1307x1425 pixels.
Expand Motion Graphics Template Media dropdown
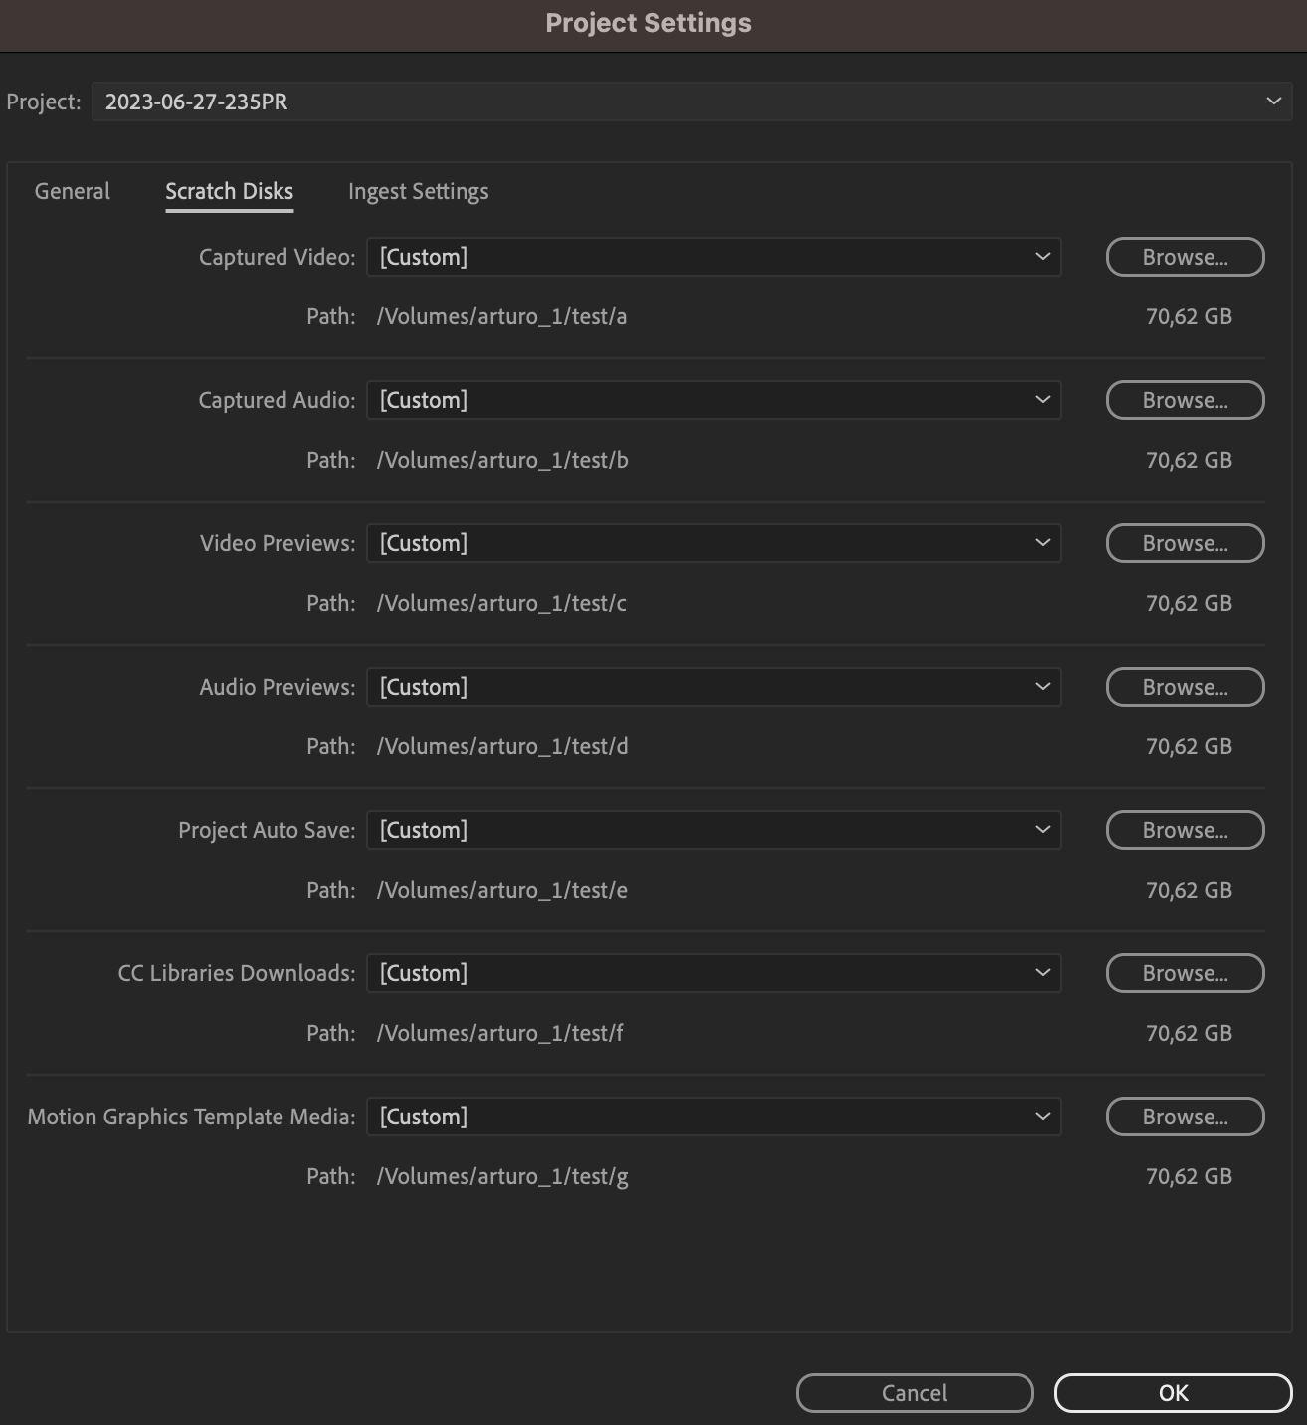pyautogui.click(x=713, y=1117)
